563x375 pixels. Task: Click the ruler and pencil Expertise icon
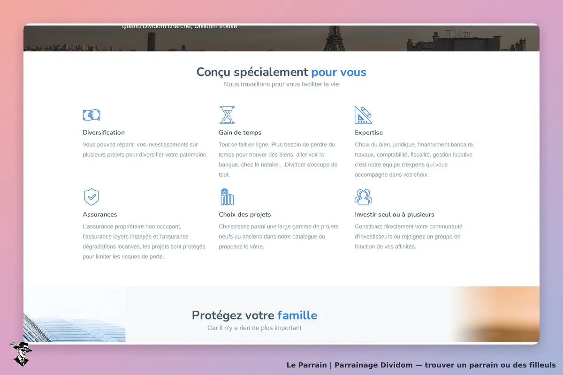pos(363,115)
